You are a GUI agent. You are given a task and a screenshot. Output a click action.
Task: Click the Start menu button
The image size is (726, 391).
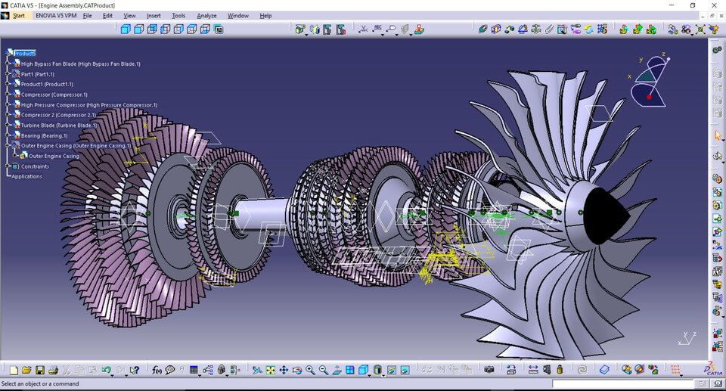[18, 15]
